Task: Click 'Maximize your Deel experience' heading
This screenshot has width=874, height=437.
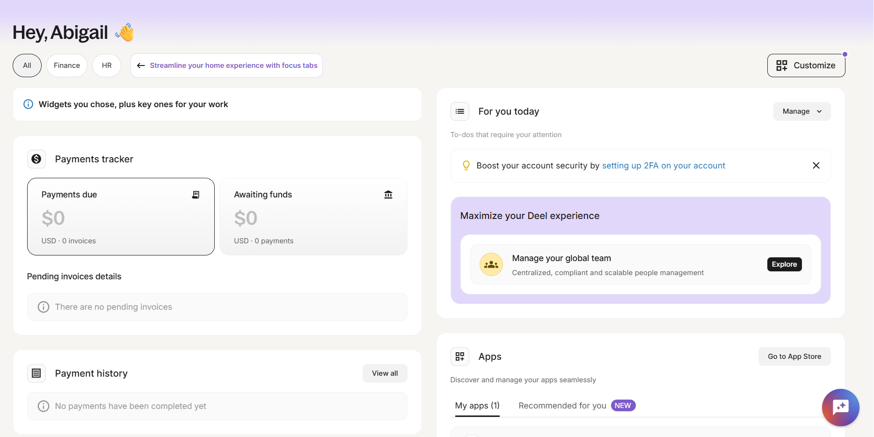Action: coord(530,216)
